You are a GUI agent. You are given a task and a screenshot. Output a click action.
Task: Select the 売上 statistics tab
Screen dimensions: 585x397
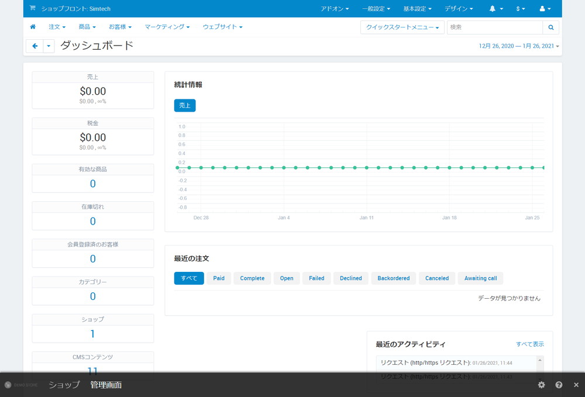[x=185, y=105]
